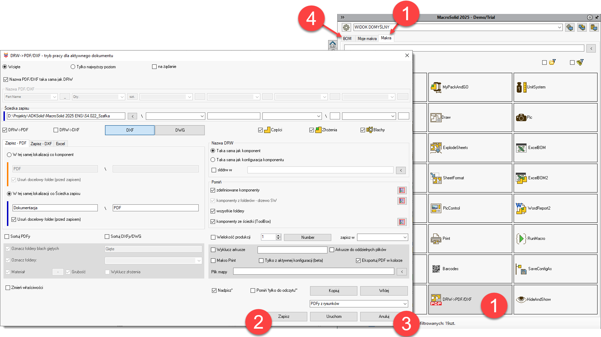Launch the Print macro
The width and height of the screenshot is (601, 337).
(470, 238)
